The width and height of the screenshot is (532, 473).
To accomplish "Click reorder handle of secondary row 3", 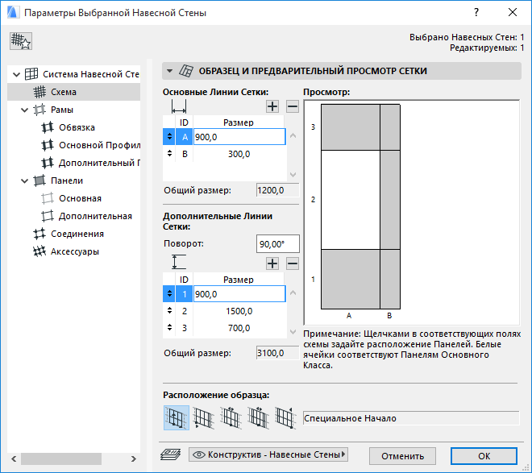I will 169,327.
